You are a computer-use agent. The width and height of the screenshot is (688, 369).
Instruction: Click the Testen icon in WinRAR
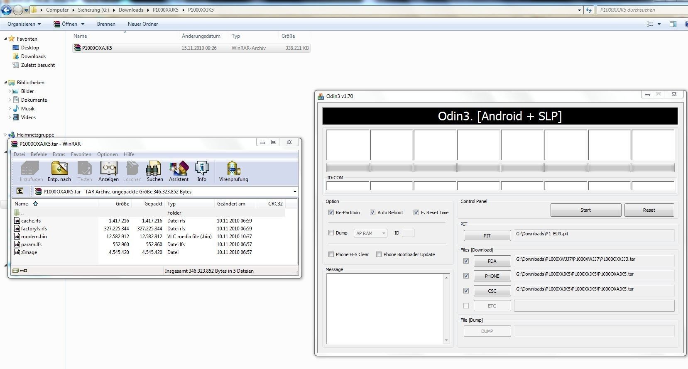click(x=85, y=171)
